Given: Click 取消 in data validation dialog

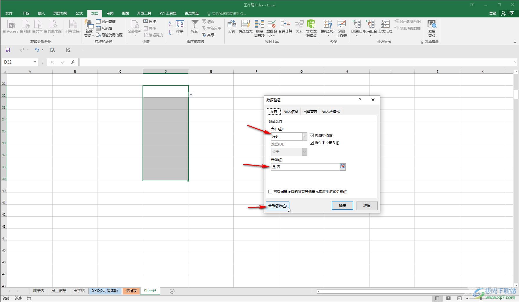Looking at the screenshot, I should (x=367, y=206).
